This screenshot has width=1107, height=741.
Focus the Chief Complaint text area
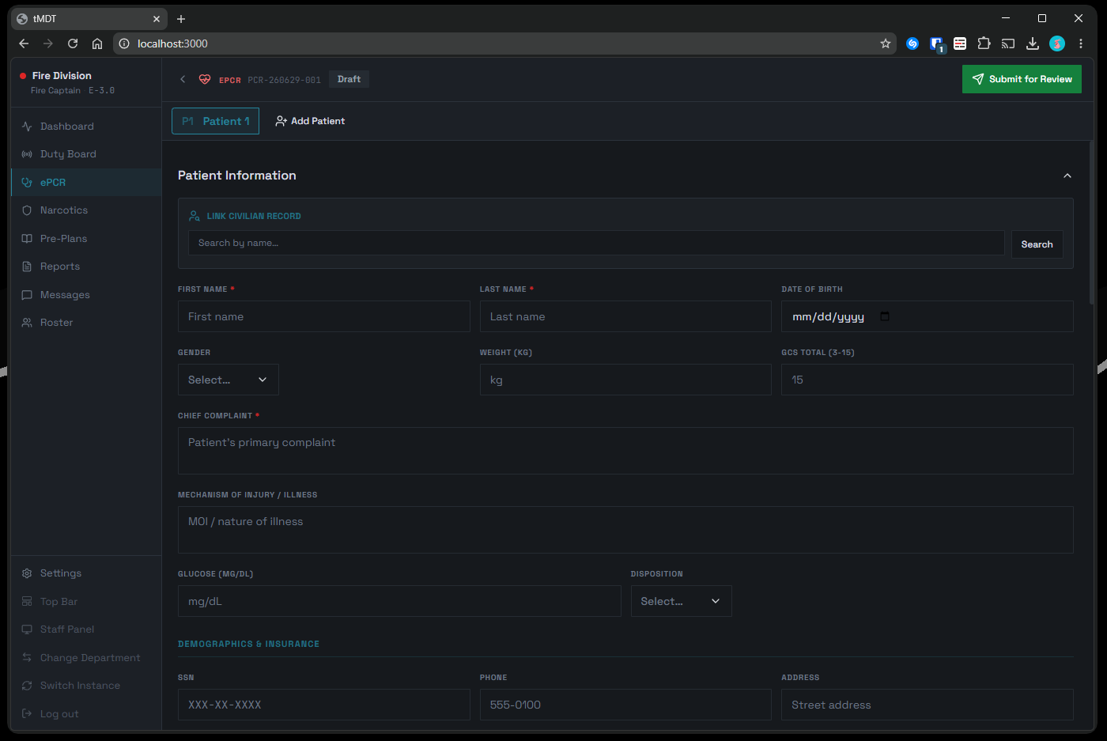point(625,451)
